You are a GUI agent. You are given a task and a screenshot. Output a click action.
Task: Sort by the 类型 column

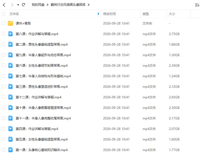coord(146,14)
